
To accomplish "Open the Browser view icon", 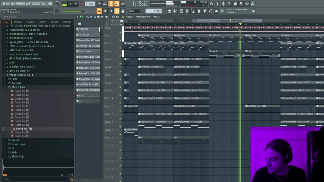I will pos(193,11).
